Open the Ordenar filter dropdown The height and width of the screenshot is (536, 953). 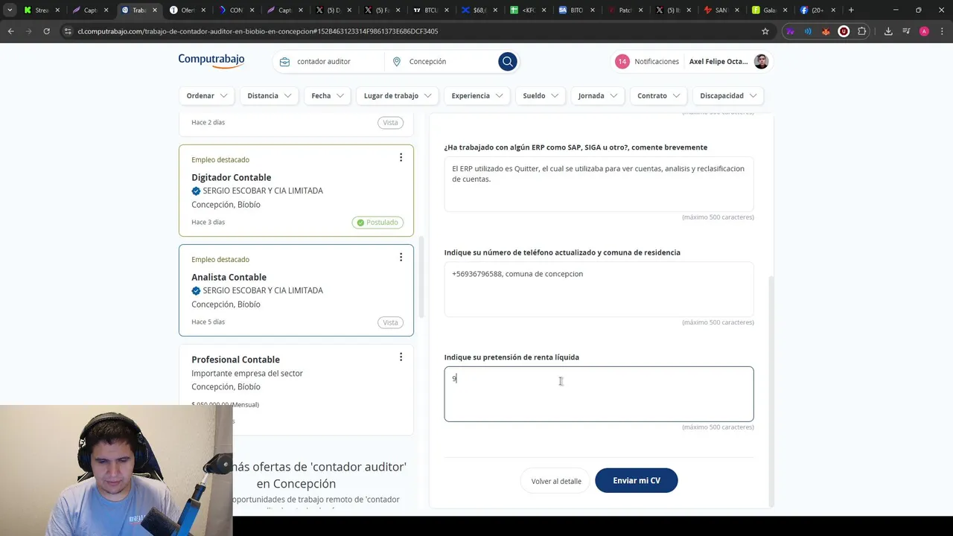tap(207, 96)
